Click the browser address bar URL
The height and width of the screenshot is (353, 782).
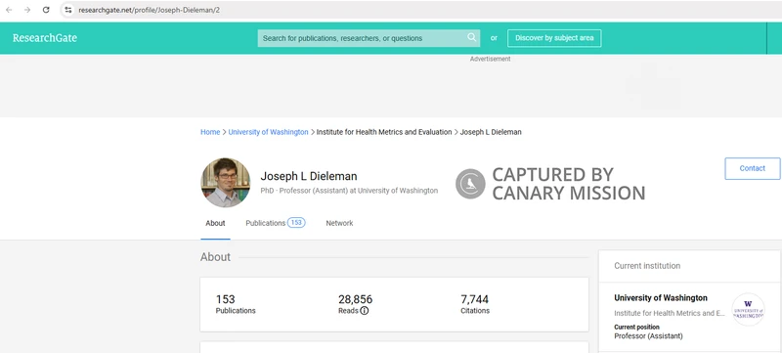pyautogui.click(x=150, y=10)
